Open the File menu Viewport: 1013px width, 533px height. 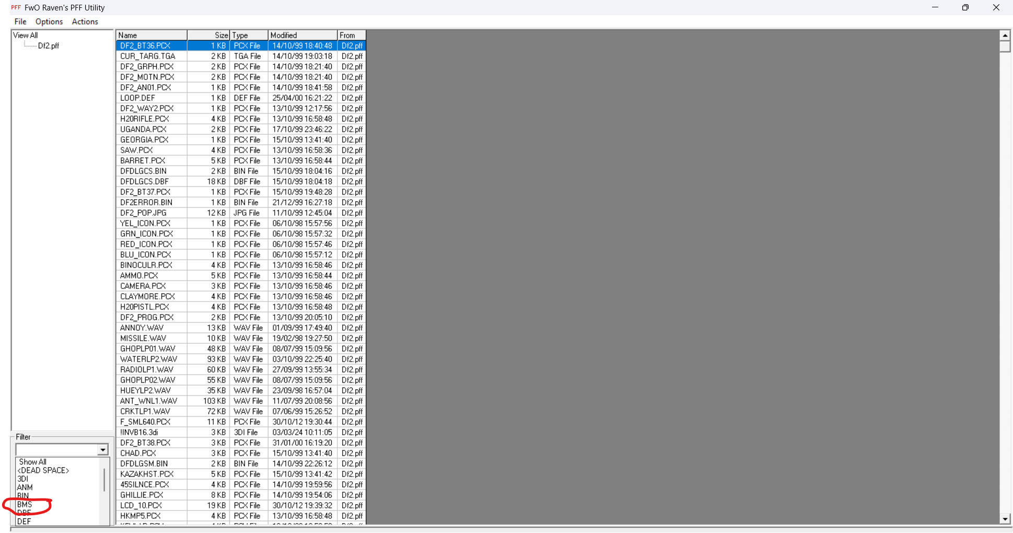(20, 21)
